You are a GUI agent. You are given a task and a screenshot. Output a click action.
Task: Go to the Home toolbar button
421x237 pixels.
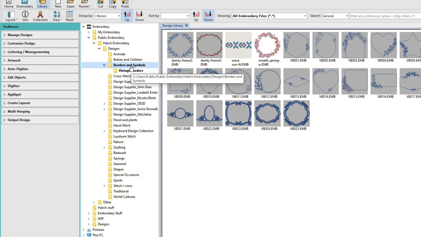pos(9,4)
